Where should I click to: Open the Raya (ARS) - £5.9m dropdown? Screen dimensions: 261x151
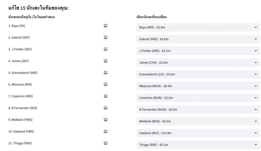click(x=198, y=27)
